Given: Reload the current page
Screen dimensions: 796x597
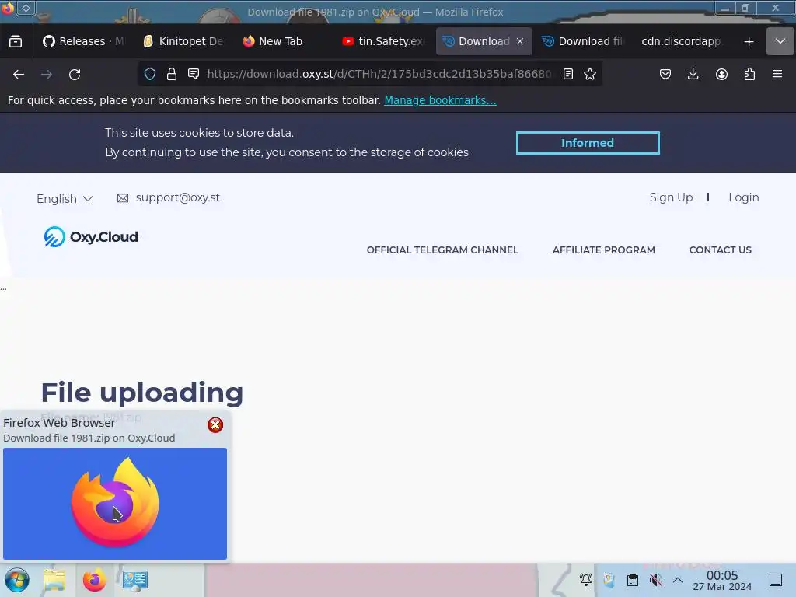Looking at the screenshot, I should point(75,75).
